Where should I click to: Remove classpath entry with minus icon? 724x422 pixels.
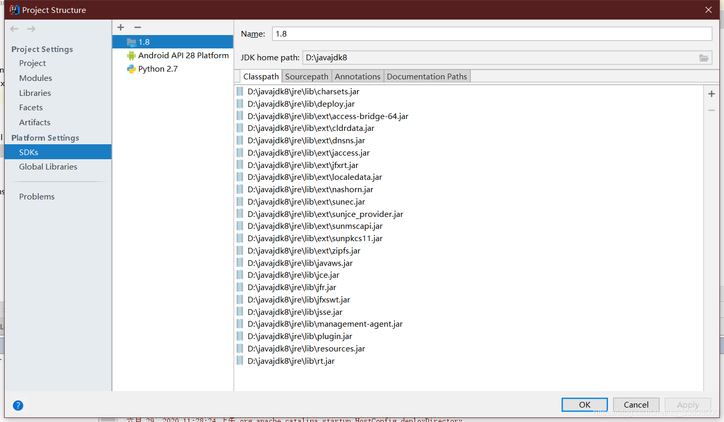712,110
